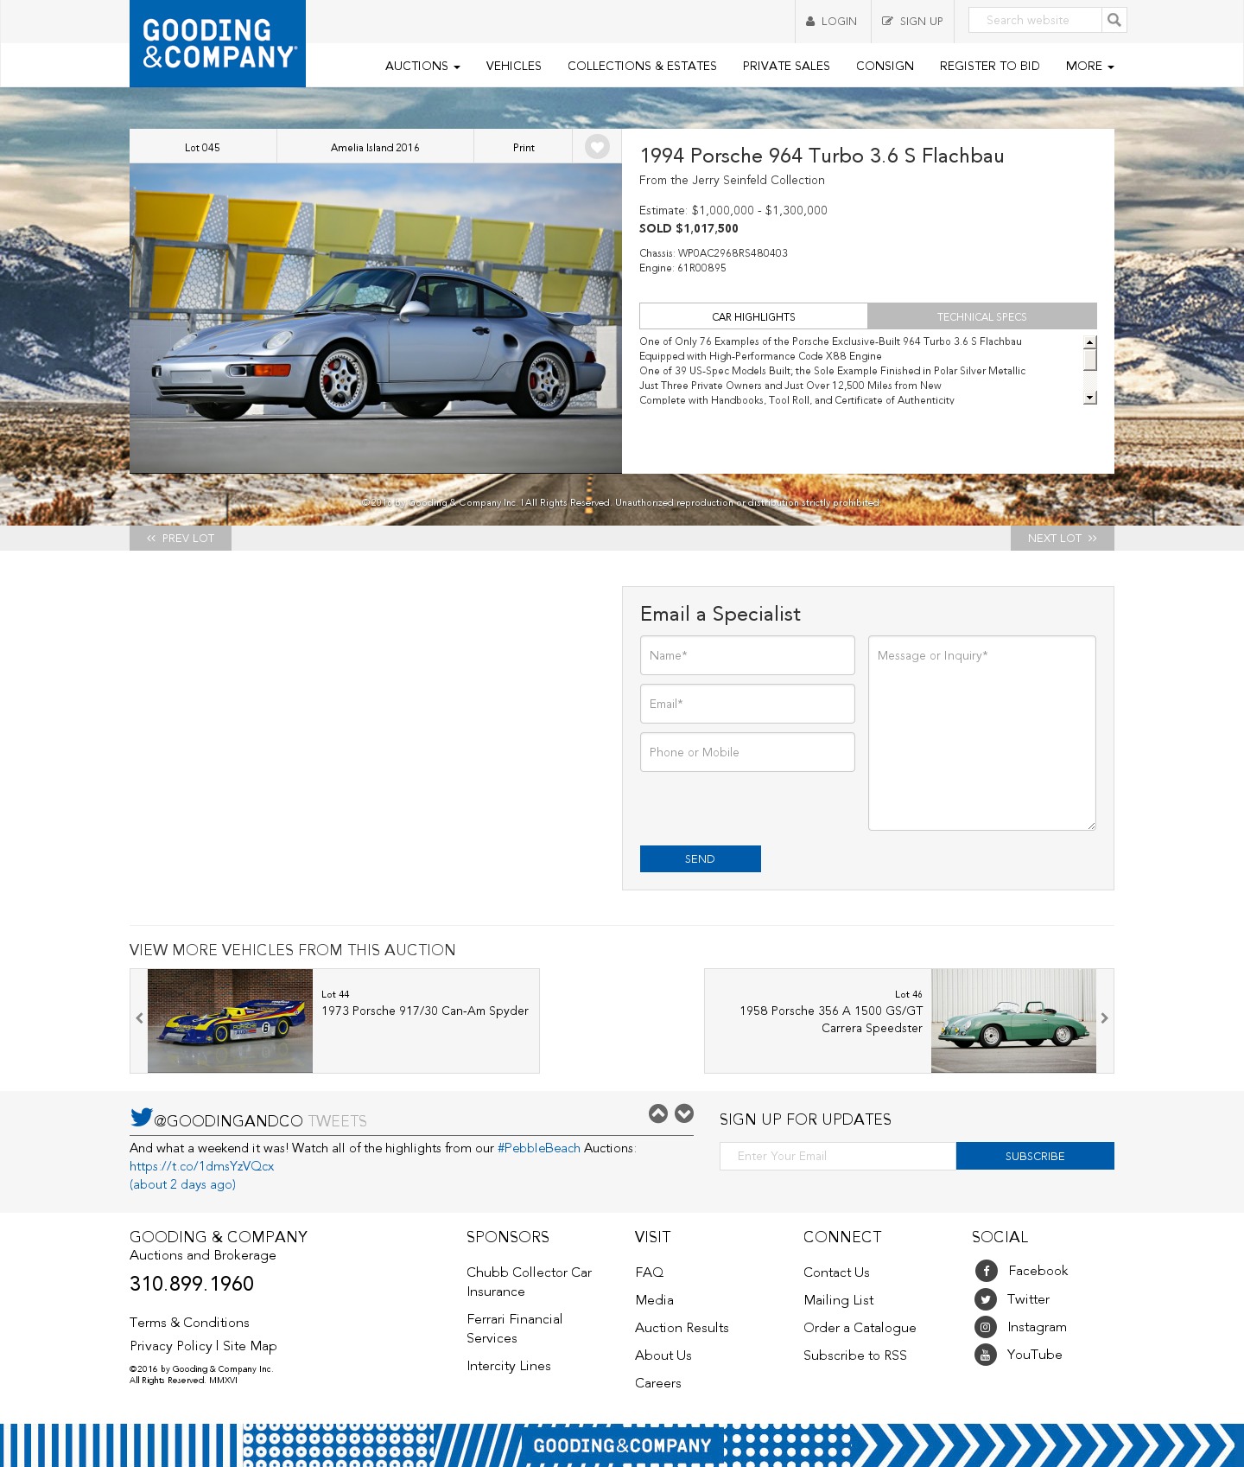The height and width of the screenshot is (1467, 1244).
Task: Click the Login link
Action: click(831, 21)
